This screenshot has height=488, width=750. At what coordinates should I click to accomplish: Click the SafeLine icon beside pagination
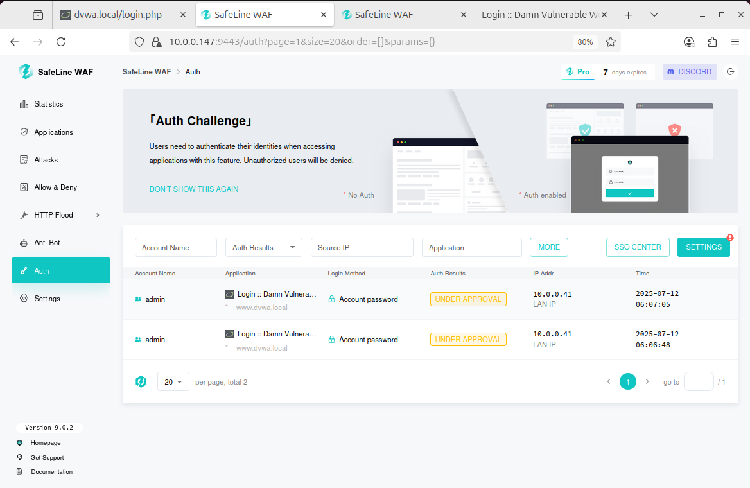pos(141,382)
